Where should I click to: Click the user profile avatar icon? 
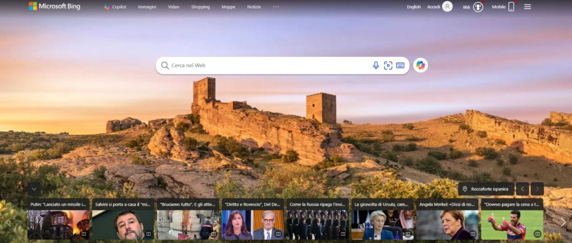[447, 7]
